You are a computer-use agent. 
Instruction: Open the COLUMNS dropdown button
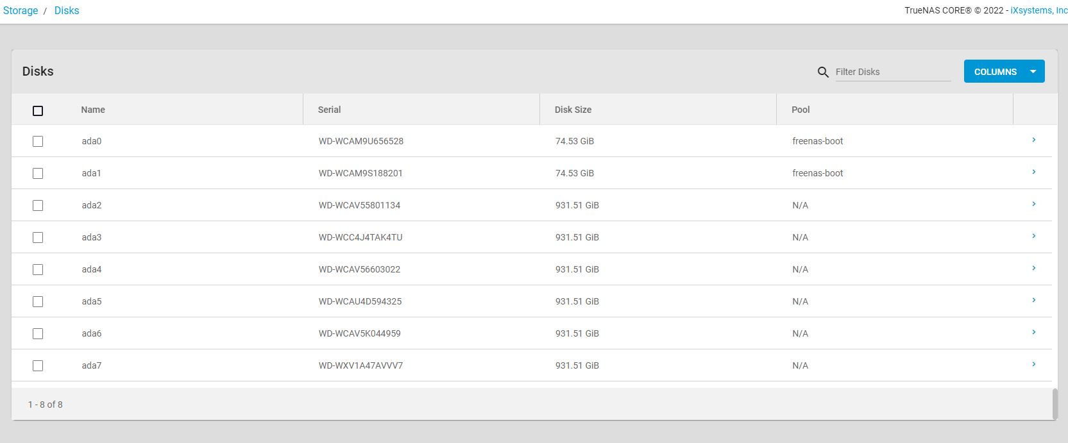[1004, 71]
